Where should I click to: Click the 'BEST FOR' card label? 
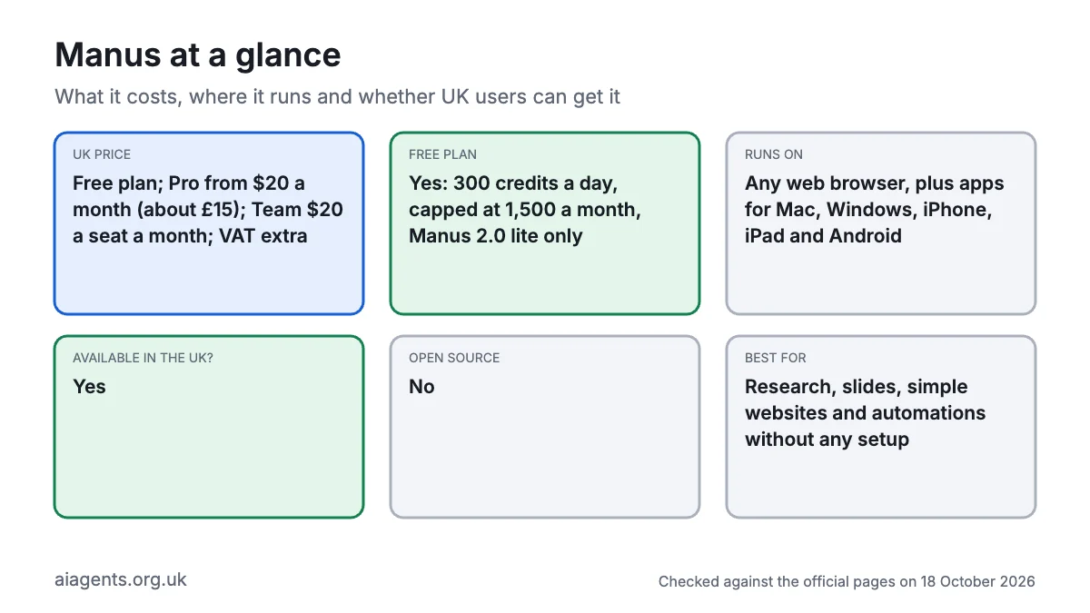pyautogui.click(x=776, y=358)
